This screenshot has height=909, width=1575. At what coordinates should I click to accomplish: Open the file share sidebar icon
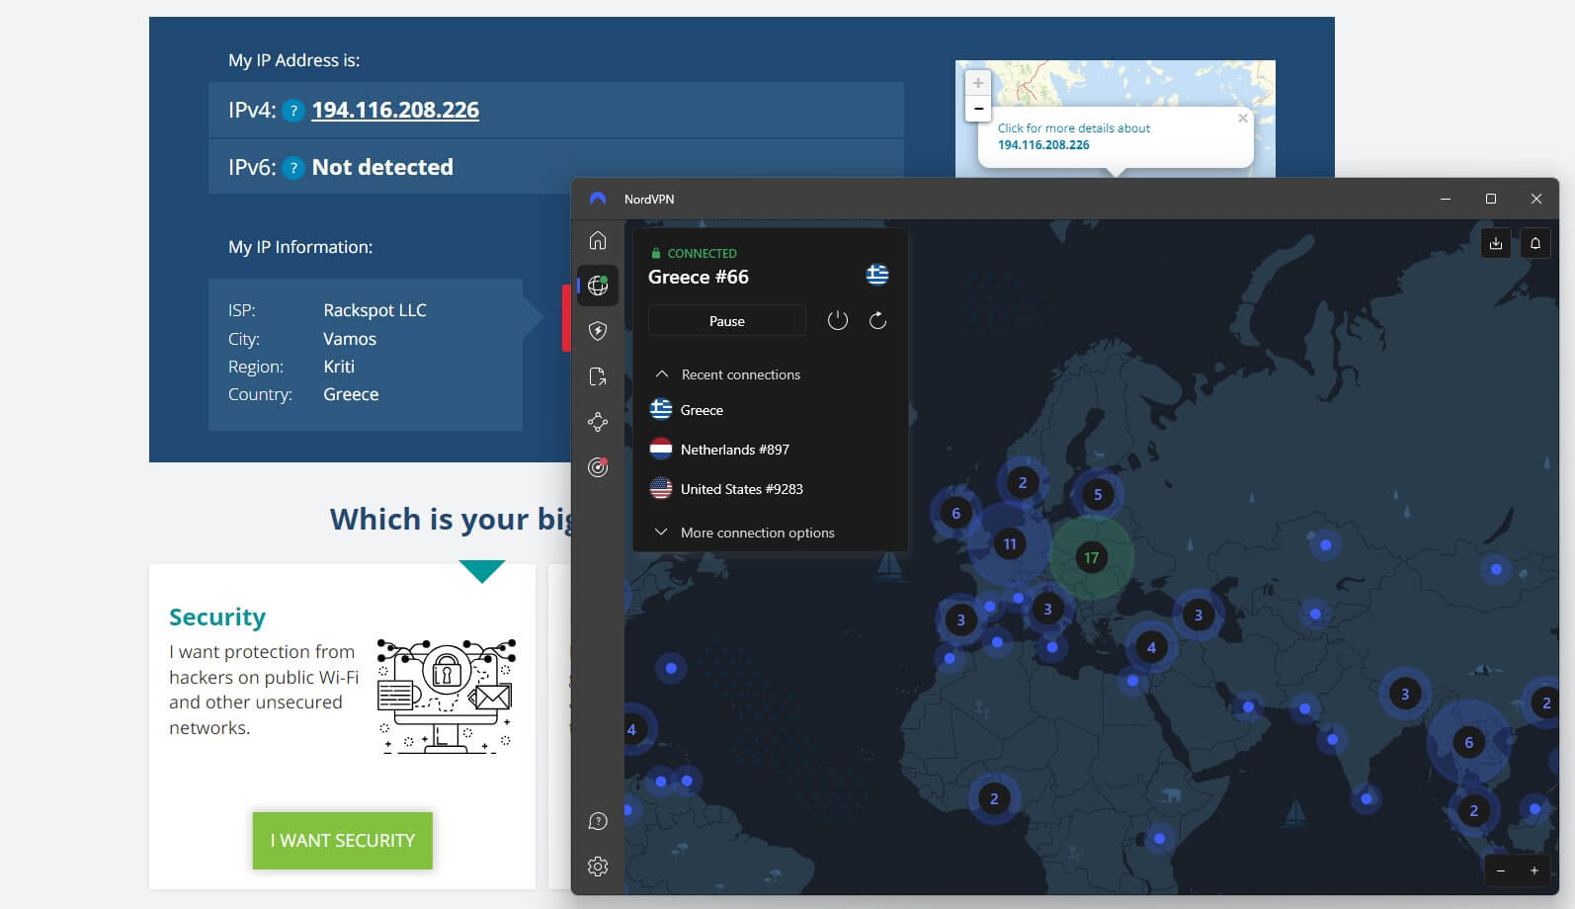[598, 376]
